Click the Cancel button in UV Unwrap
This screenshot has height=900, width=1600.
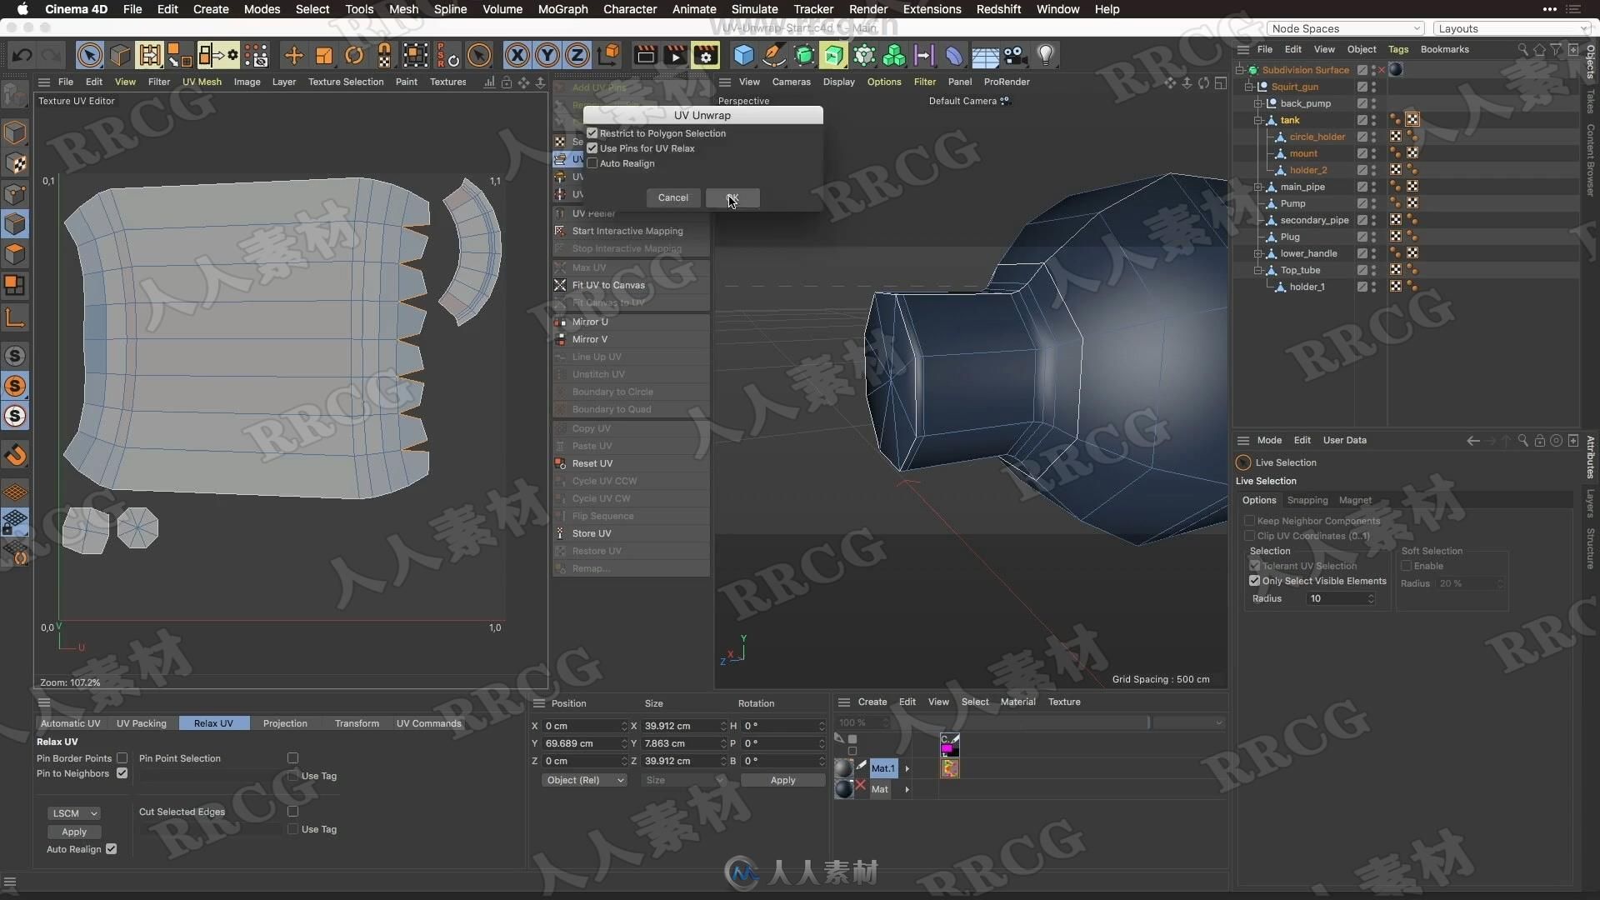tap(672, 197)
